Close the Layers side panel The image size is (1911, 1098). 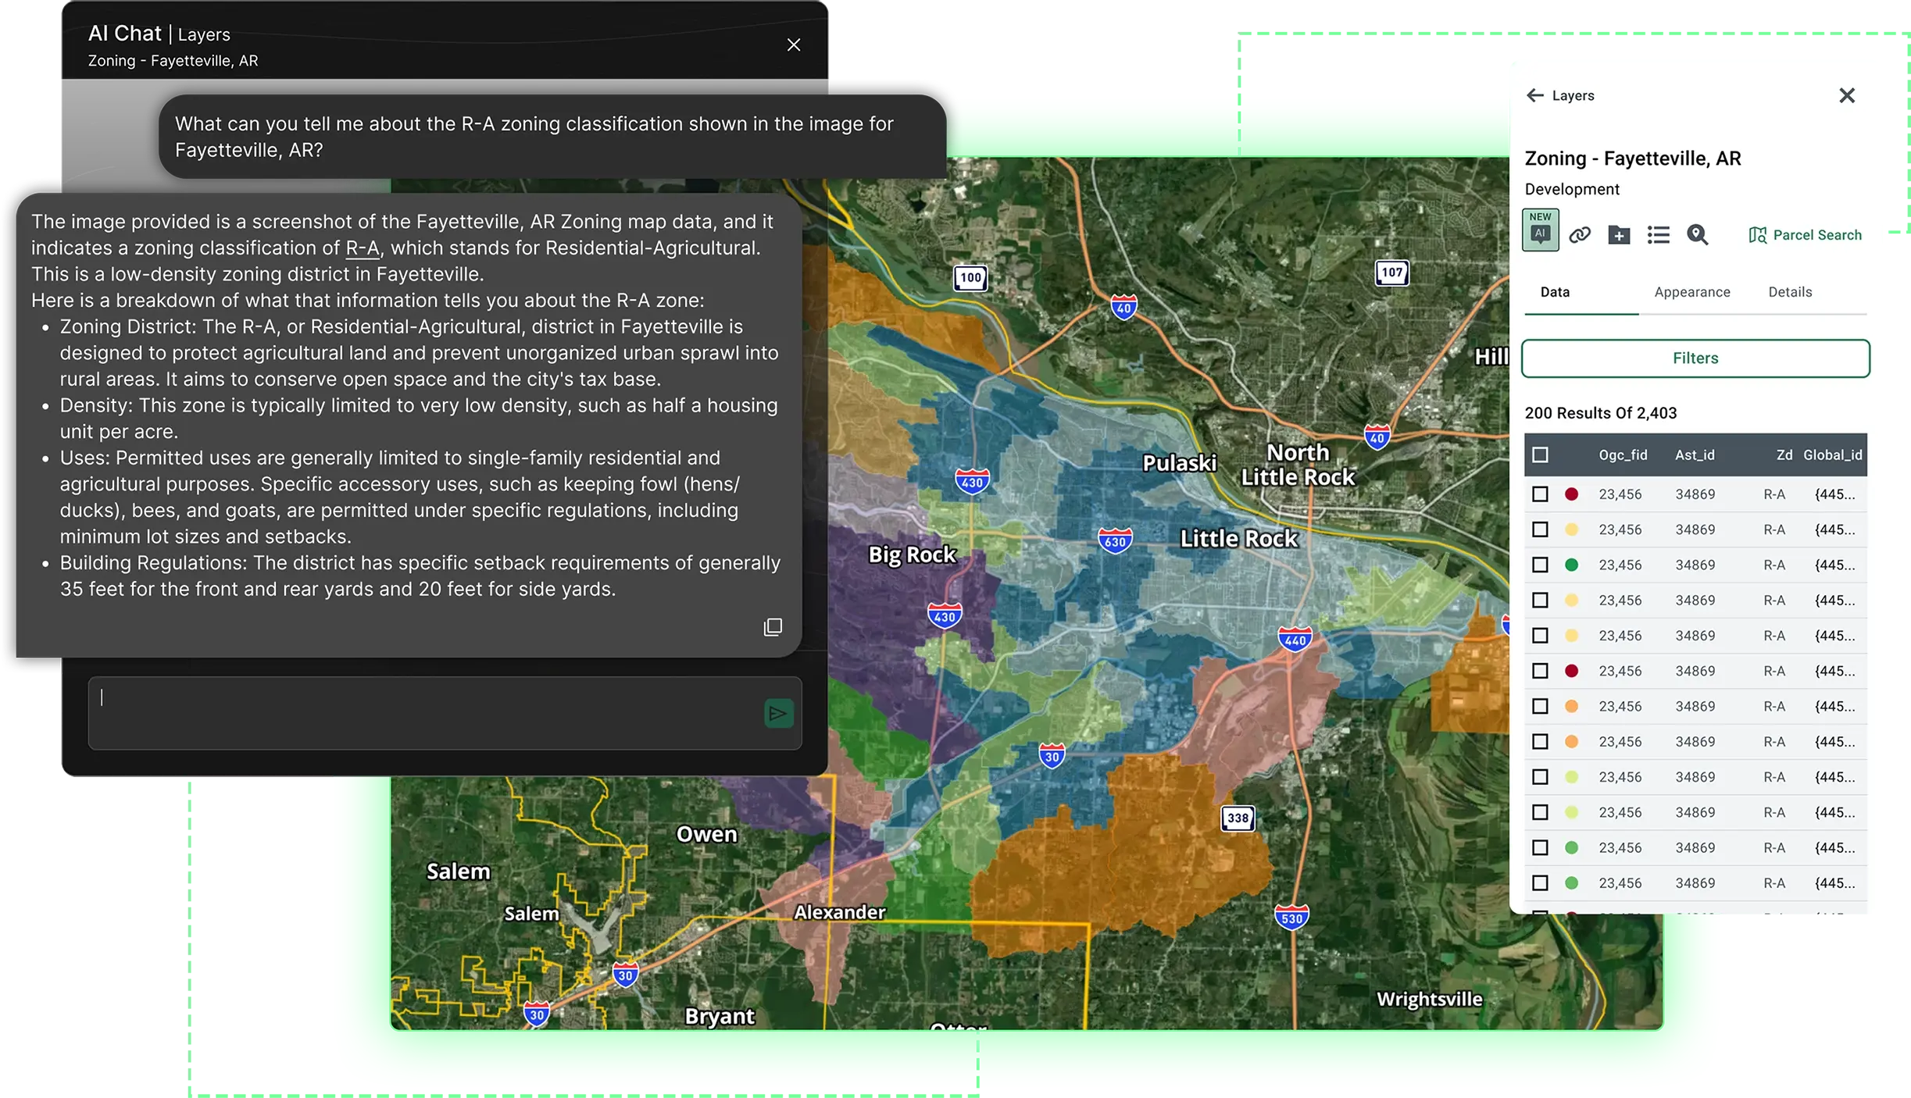pos(1847,95)
